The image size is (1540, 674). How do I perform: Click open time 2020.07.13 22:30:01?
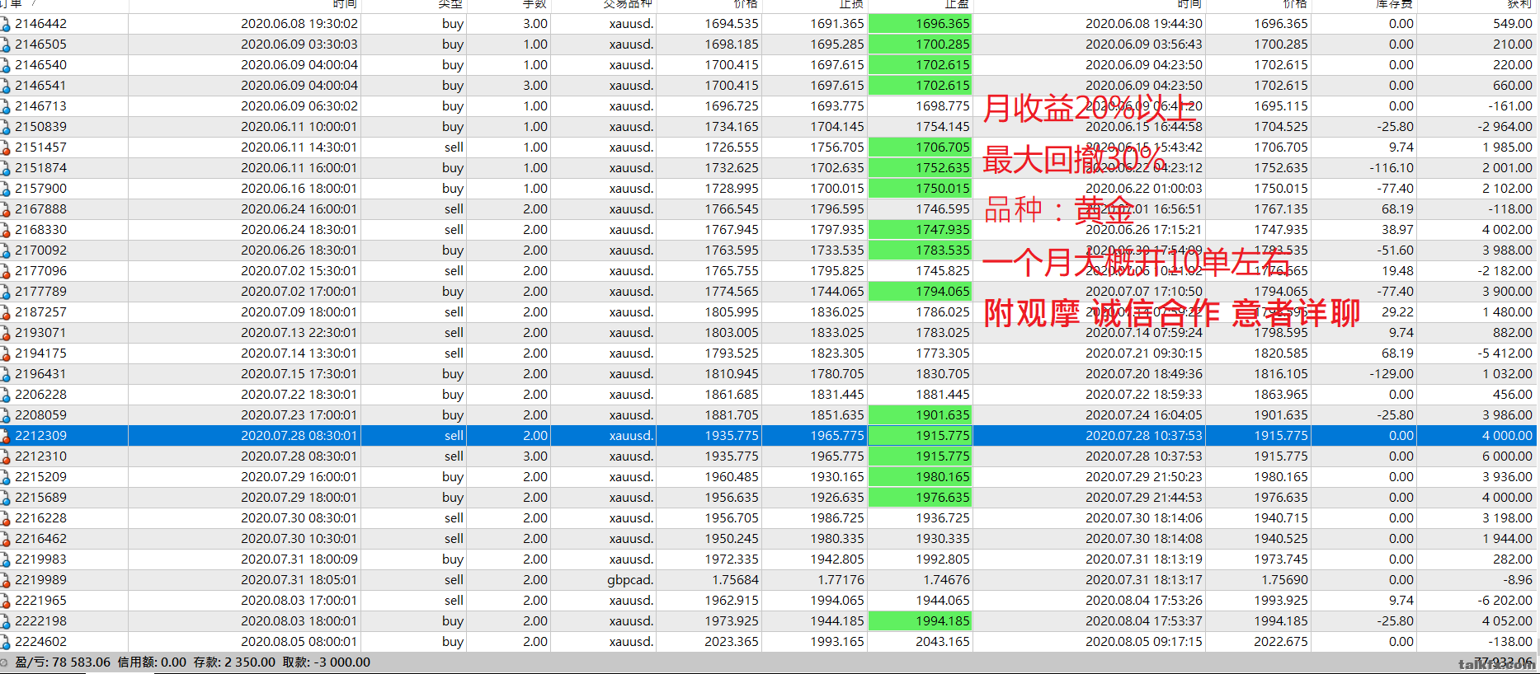click(299, 333)
